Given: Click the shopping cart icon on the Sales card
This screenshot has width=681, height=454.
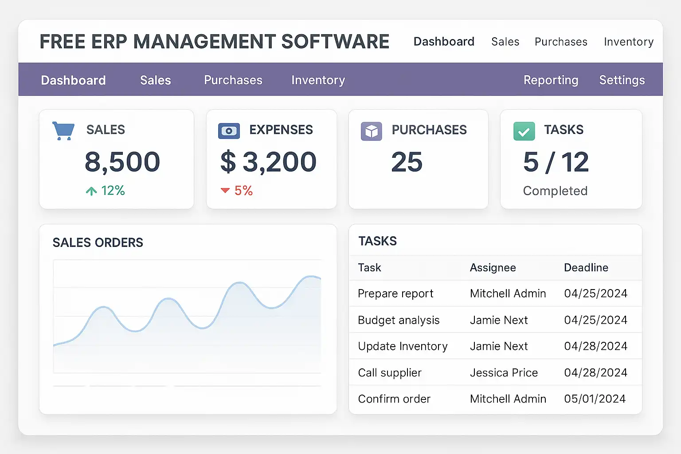Looking at the screenshot, I should point(63,131).
